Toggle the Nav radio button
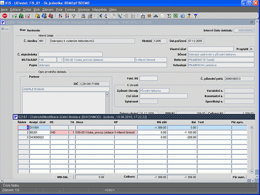 (x=3, y=29)
